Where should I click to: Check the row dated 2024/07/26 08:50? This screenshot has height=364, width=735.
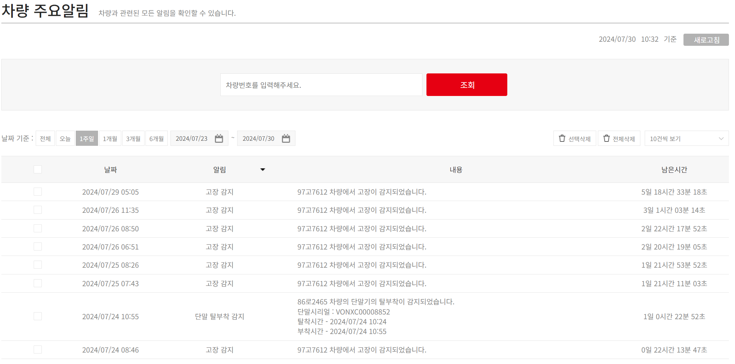pyautogui.click(x=38, y=228)
